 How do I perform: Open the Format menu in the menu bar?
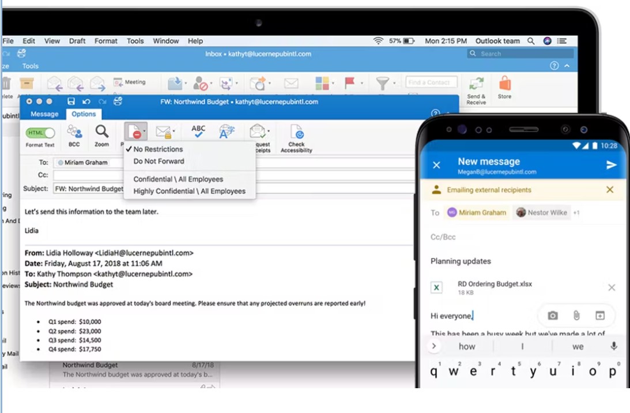[x=106, y=41]
